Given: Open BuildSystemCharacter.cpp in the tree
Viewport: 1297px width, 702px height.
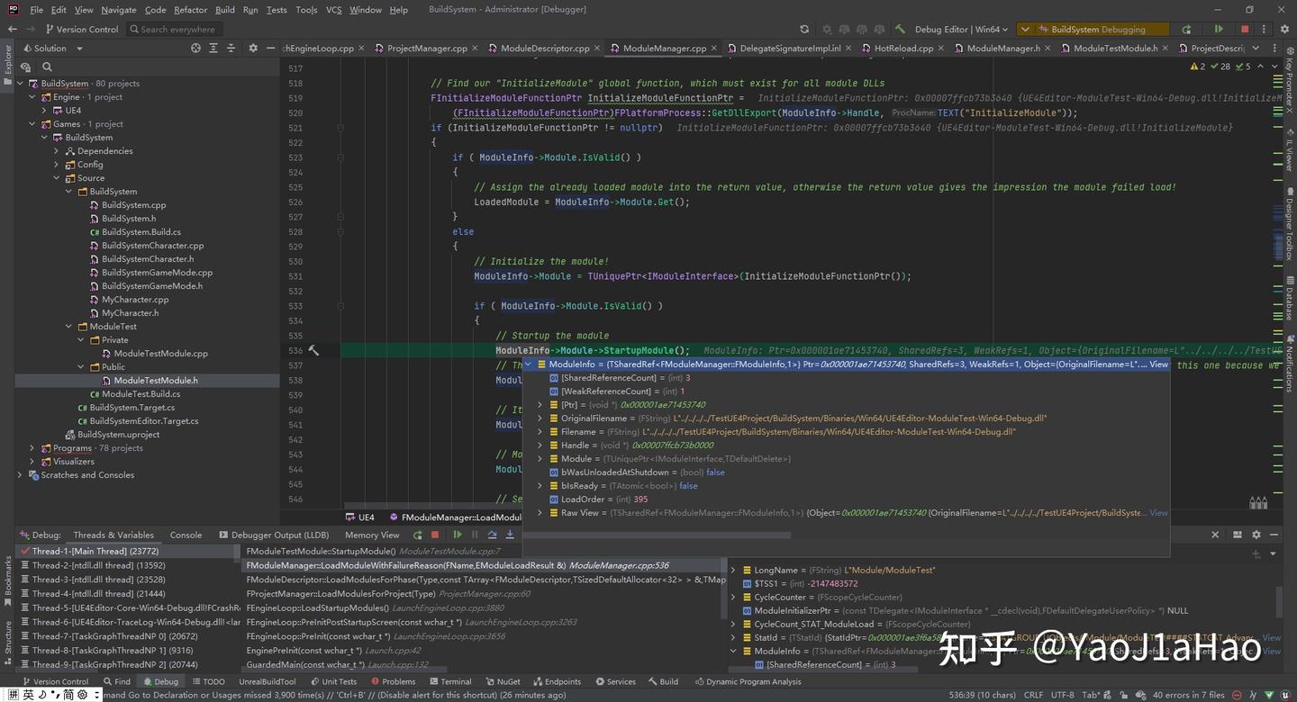Looking at the screenshot, I should click(152, 246).
